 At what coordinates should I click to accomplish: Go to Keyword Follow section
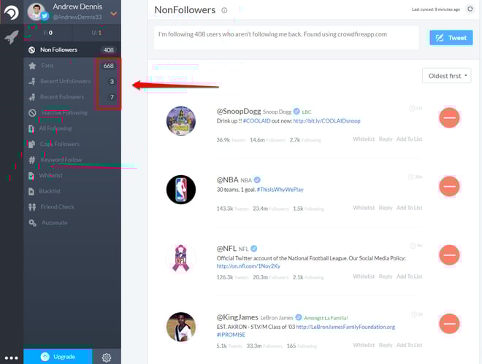[x=72, y=160]
